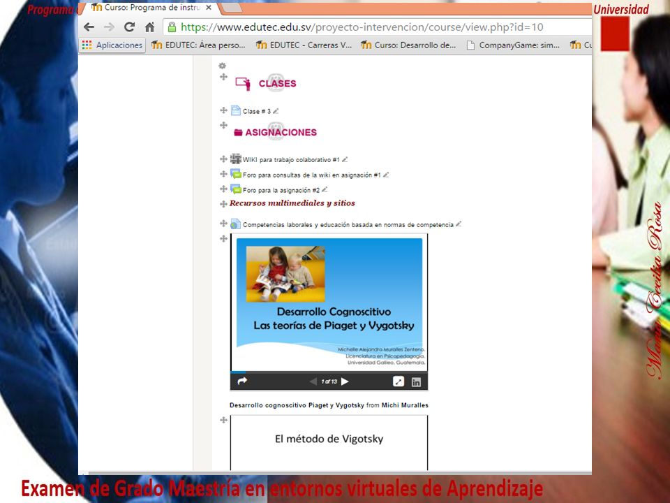
Task: Click forum icon of Foro para consultas
Action: [236, 174]
